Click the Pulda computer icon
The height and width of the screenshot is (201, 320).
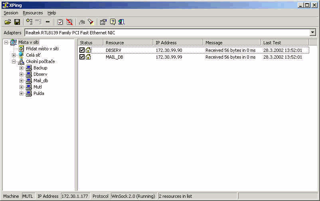pyautogui.click(x=29, y=93)
